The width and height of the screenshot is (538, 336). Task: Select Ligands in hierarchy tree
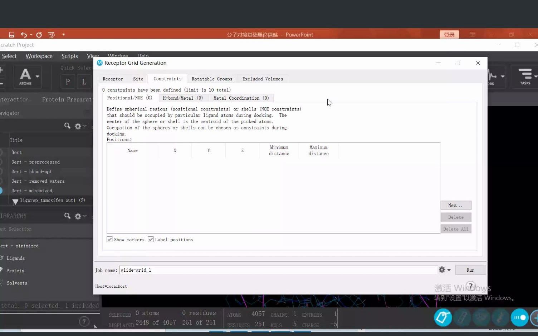click(16, 258)
